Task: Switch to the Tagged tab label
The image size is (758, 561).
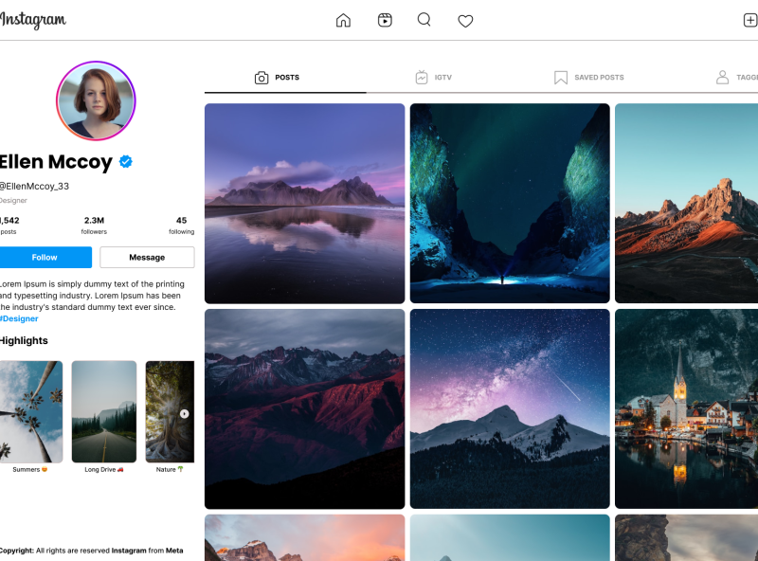Action: pyautogui.click(x=747, y=78)
